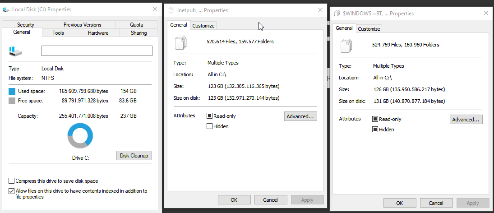Toggle Hidden checkbox in inetpub Properties
Image resolution: width=494 pixels, height=213 pixels.
coord(209,126)
